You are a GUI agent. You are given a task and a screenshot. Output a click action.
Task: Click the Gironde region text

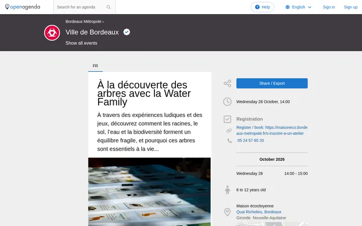[243, 218]
